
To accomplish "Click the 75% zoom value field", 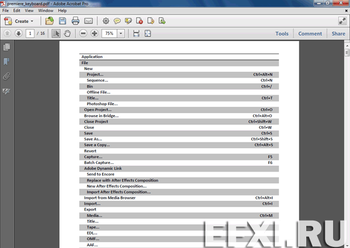I will coord(109,33).
